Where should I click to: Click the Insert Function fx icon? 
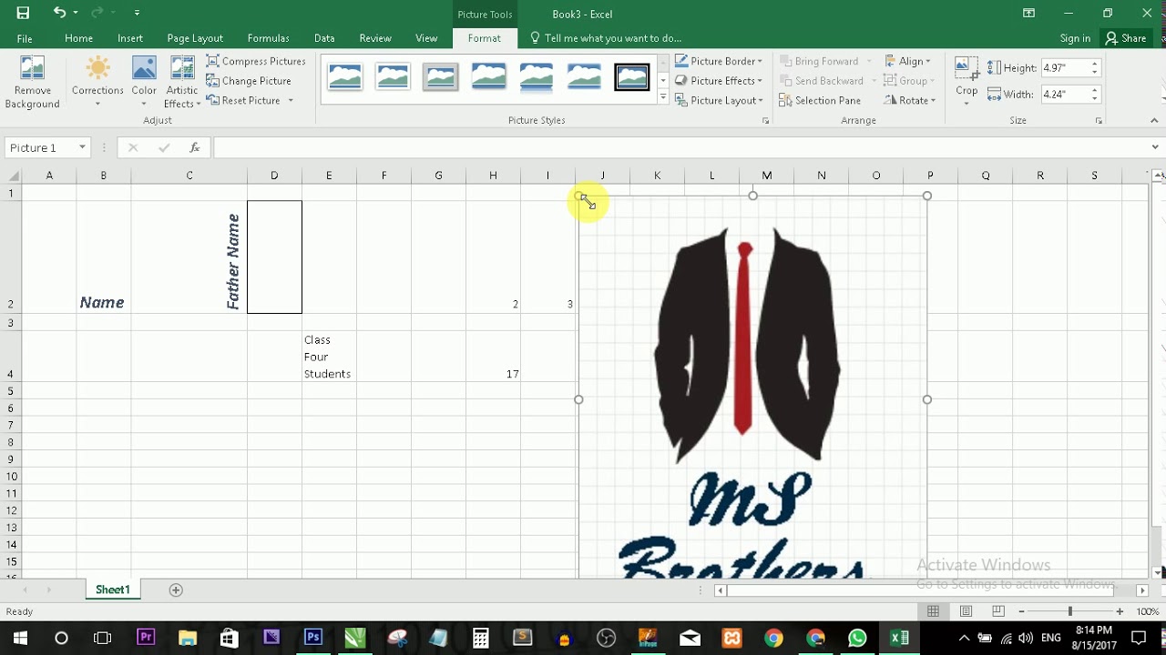pyautogui.click(x=194, y=147)
